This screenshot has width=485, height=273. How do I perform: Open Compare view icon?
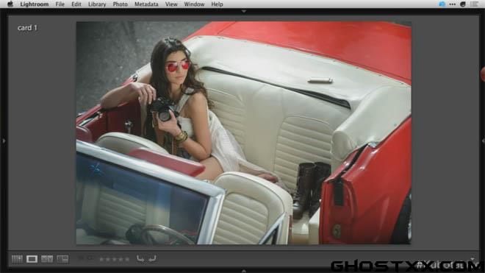coord(47,259)
